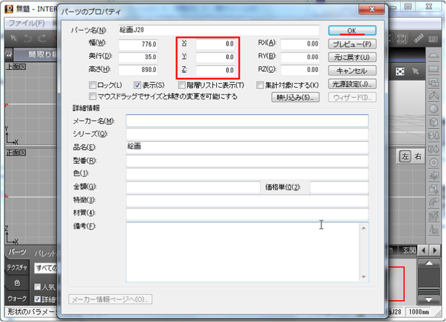446x322 pixels.
Task: Click the メーカー名(M) input field
Action: coord(247,121)
